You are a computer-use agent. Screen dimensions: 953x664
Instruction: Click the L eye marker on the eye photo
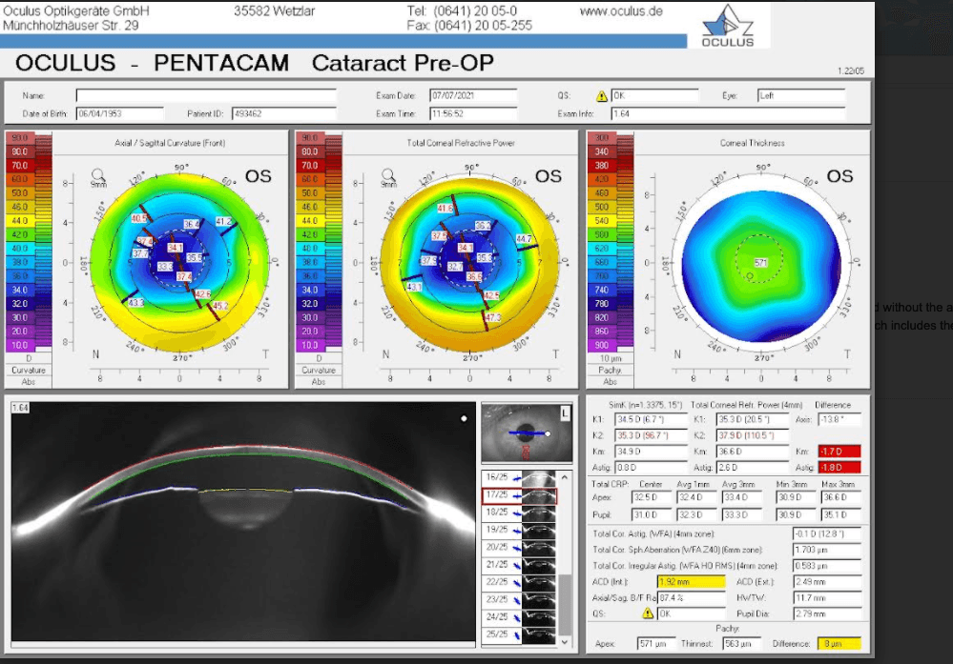point(566,413)
